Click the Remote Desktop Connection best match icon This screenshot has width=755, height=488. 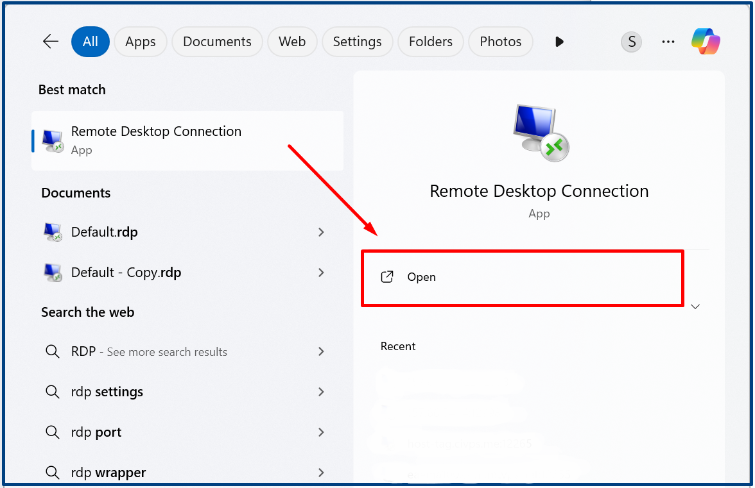53,141
